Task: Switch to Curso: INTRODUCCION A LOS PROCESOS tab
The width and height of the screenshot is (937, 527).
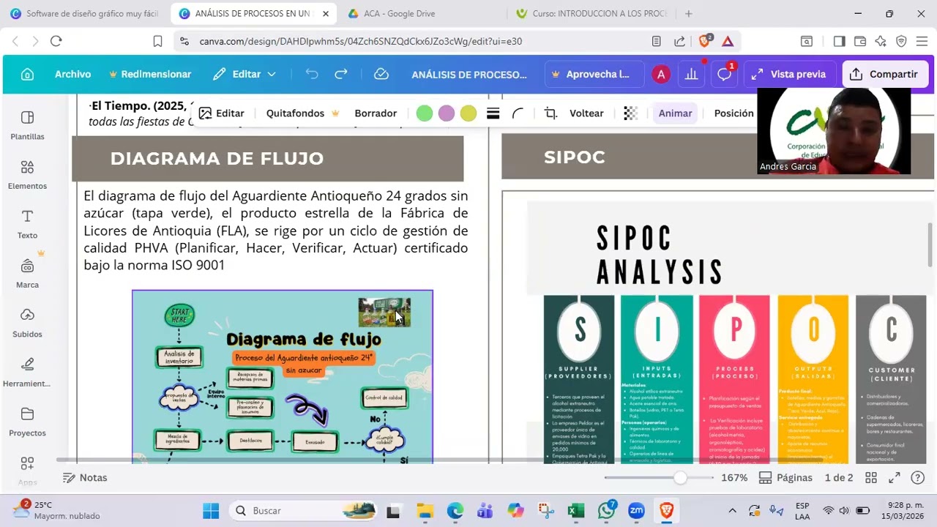Action: (591, 13)
